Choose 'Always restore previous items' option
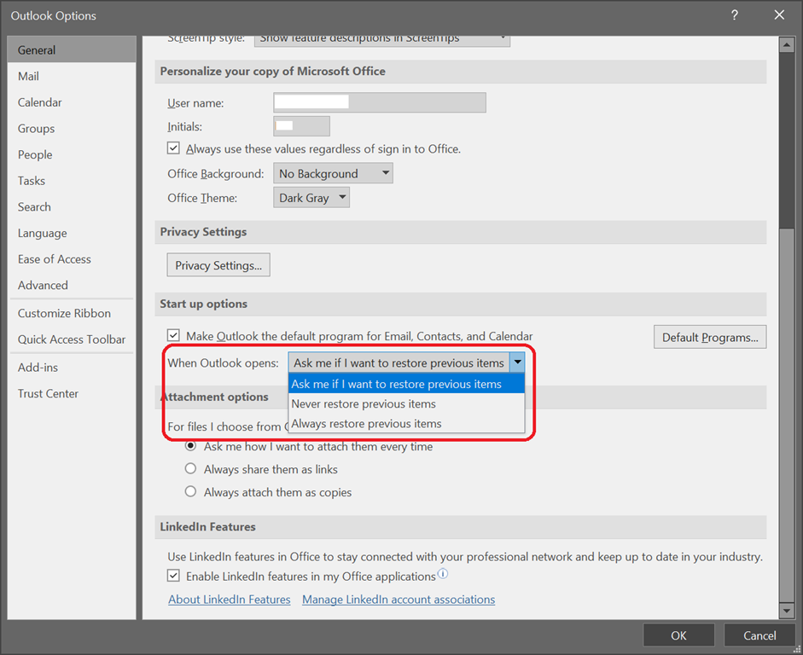Viewport: 803px width, 655px height. [x=366, y=424]
